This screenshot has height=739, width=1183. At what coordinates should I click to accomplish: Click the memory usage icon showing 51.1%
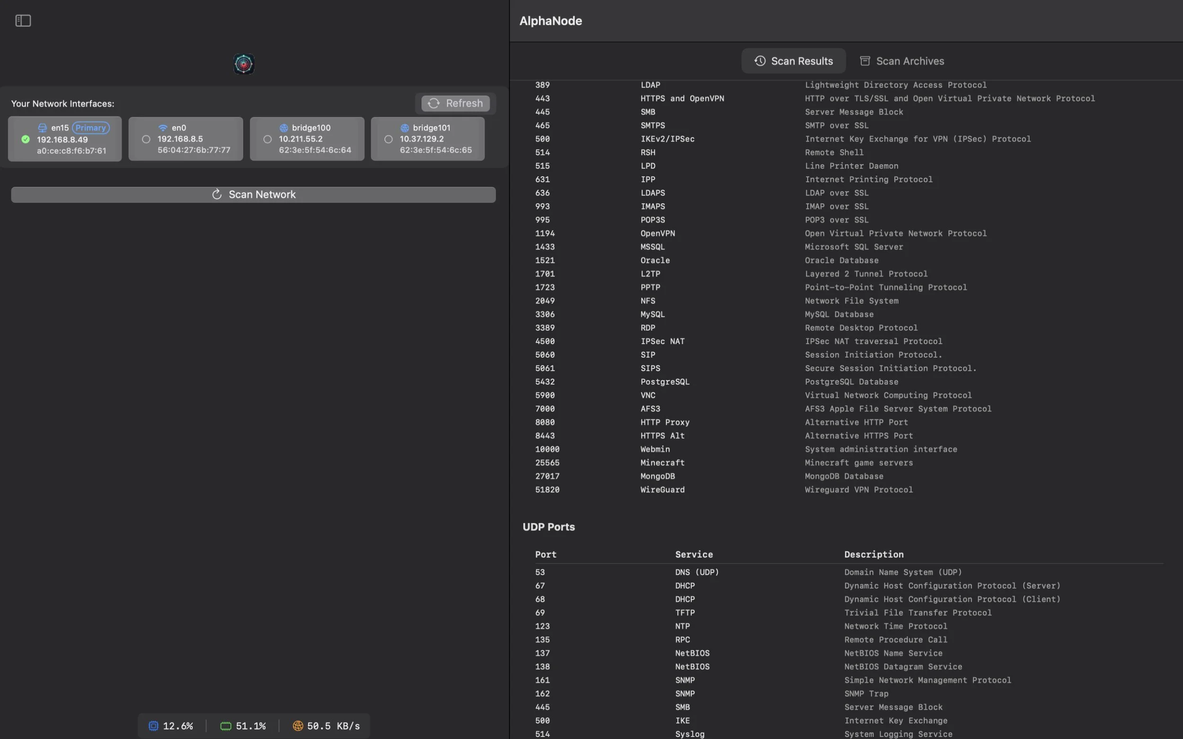pos(225,726)
